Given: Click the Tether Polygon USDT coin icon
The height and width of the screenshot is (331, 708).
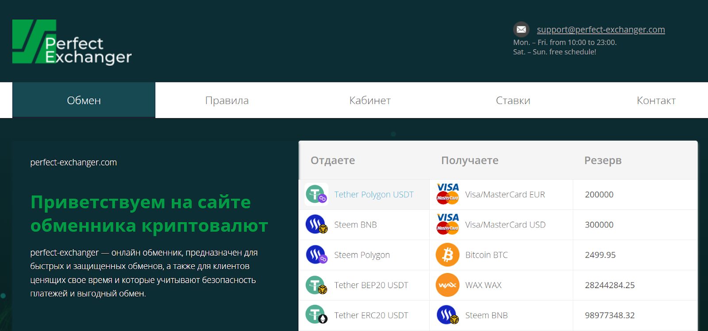Looking at the screenshot, I should (316, 194).
